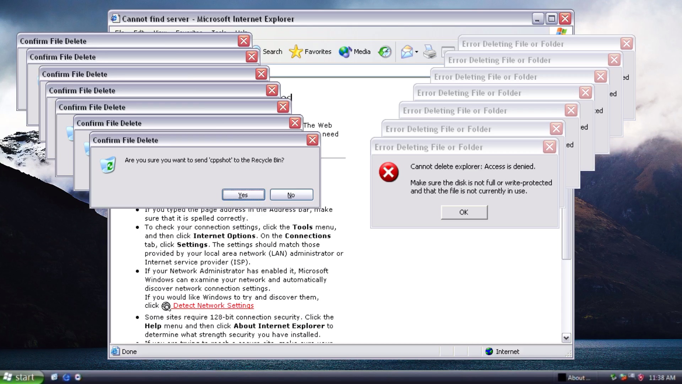Viewport: 682px width, 384px height.
Task: Follow the Detect Network Settings link
Action: (x=213, y=305)
